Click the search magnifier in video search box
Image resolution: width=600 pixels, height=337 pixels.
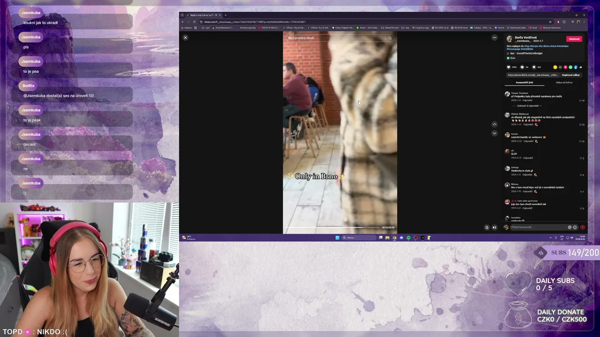point(390,38)
